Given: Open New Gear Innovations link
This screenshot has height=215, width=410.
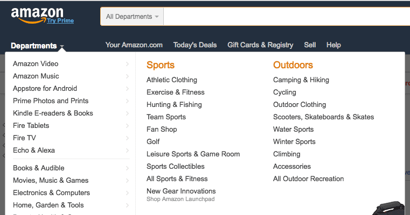Looking at the screenshot, I should click(x=181, y=191).
